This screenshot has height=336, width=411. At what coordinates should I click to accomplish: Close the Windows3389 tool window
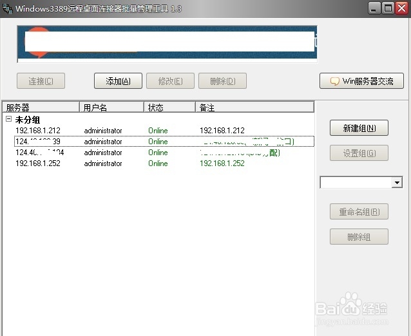click(402, 8)
